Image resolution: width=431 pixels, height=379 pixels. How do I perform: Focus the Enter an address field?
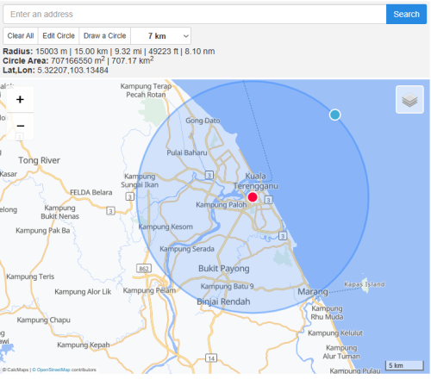(x=195, y=14)
